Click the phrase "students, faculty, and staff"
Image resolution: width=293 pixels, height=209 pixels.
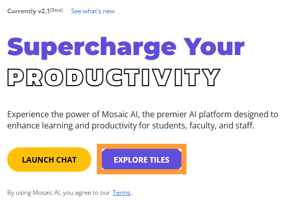[x=203, y=125]
